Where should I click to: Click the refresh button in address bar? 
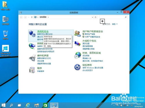click(95, 17)
